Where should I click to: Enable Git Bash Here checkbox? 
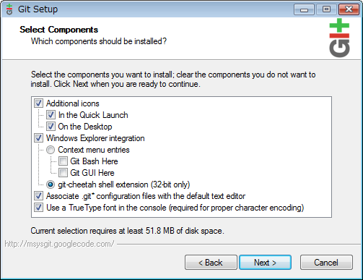tap(63, 161)
